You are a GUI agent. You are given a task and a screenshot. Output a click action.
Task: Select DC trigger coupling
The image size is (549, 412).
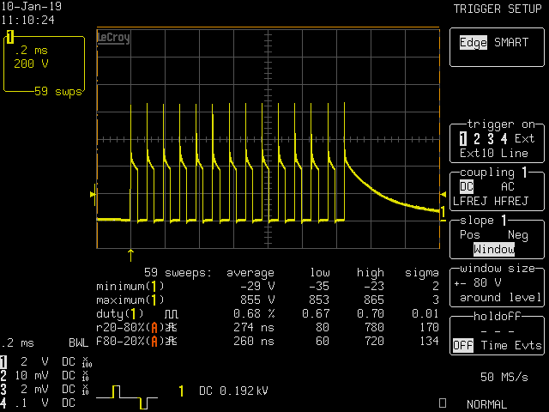tap(467, 187)
